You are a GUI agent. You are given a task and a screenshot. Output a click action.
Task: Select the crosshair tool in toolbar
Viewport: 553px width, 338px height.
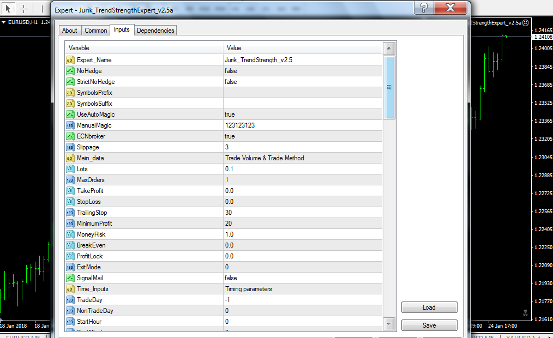click(23, 9)
